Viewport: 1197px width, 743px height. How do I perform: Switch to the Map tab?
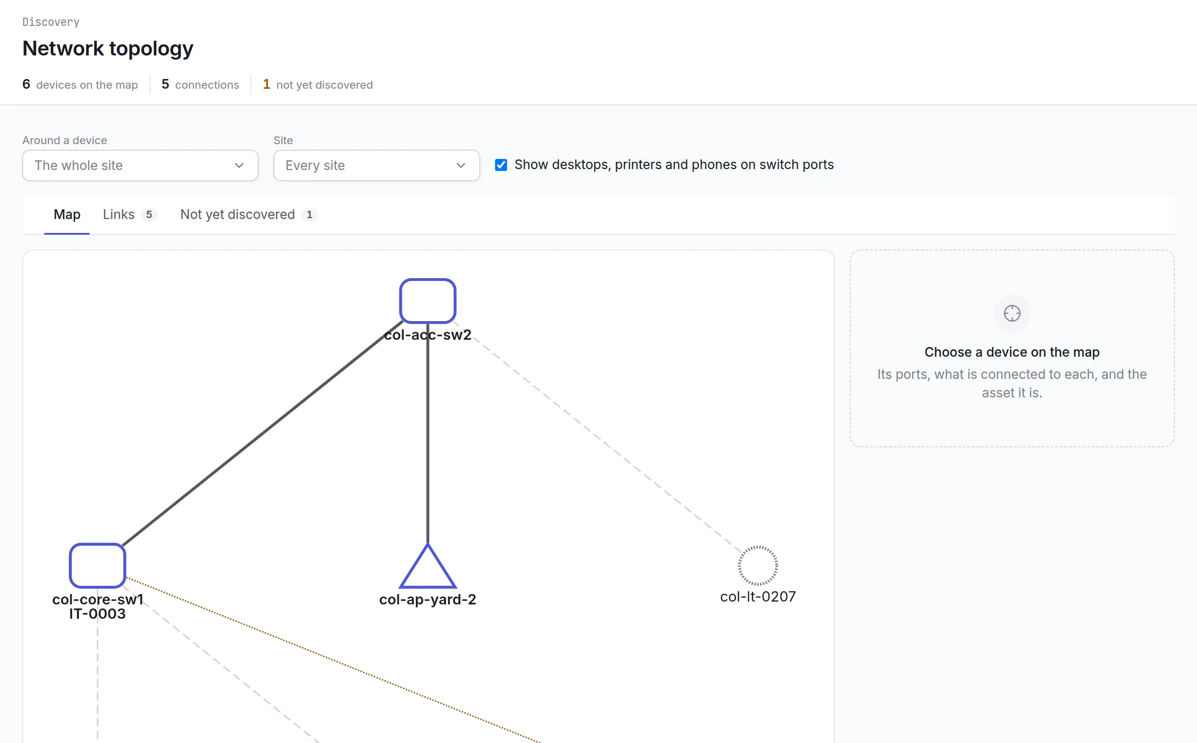pos(67,214)
